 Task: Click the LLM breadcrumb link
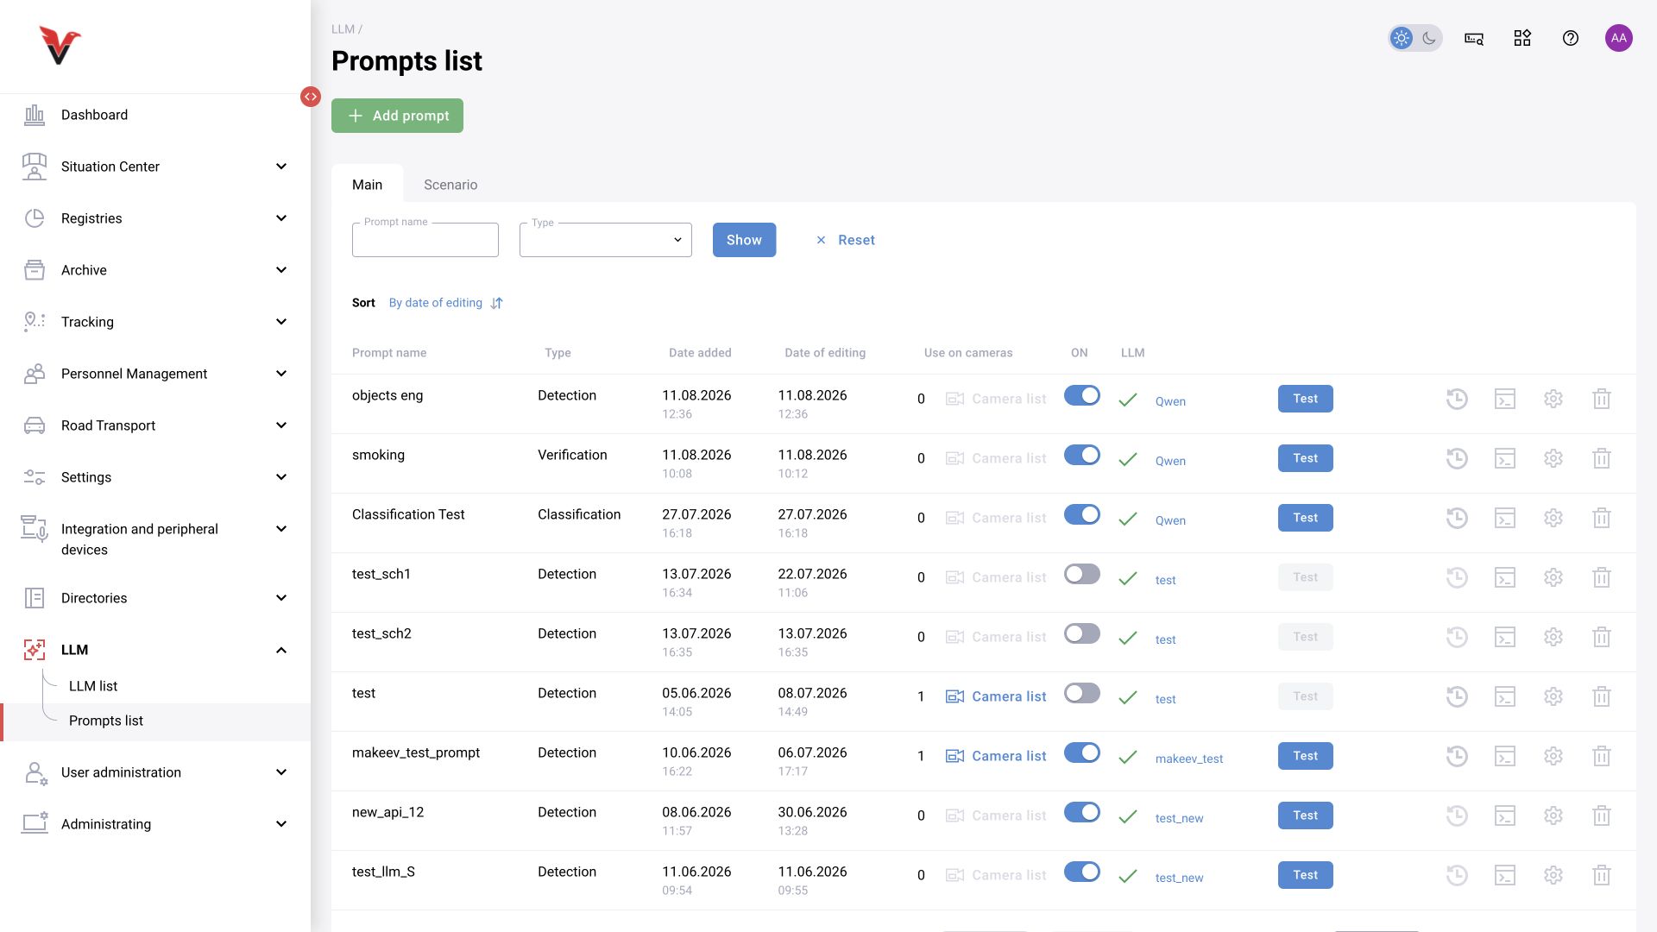click(343, 29)
